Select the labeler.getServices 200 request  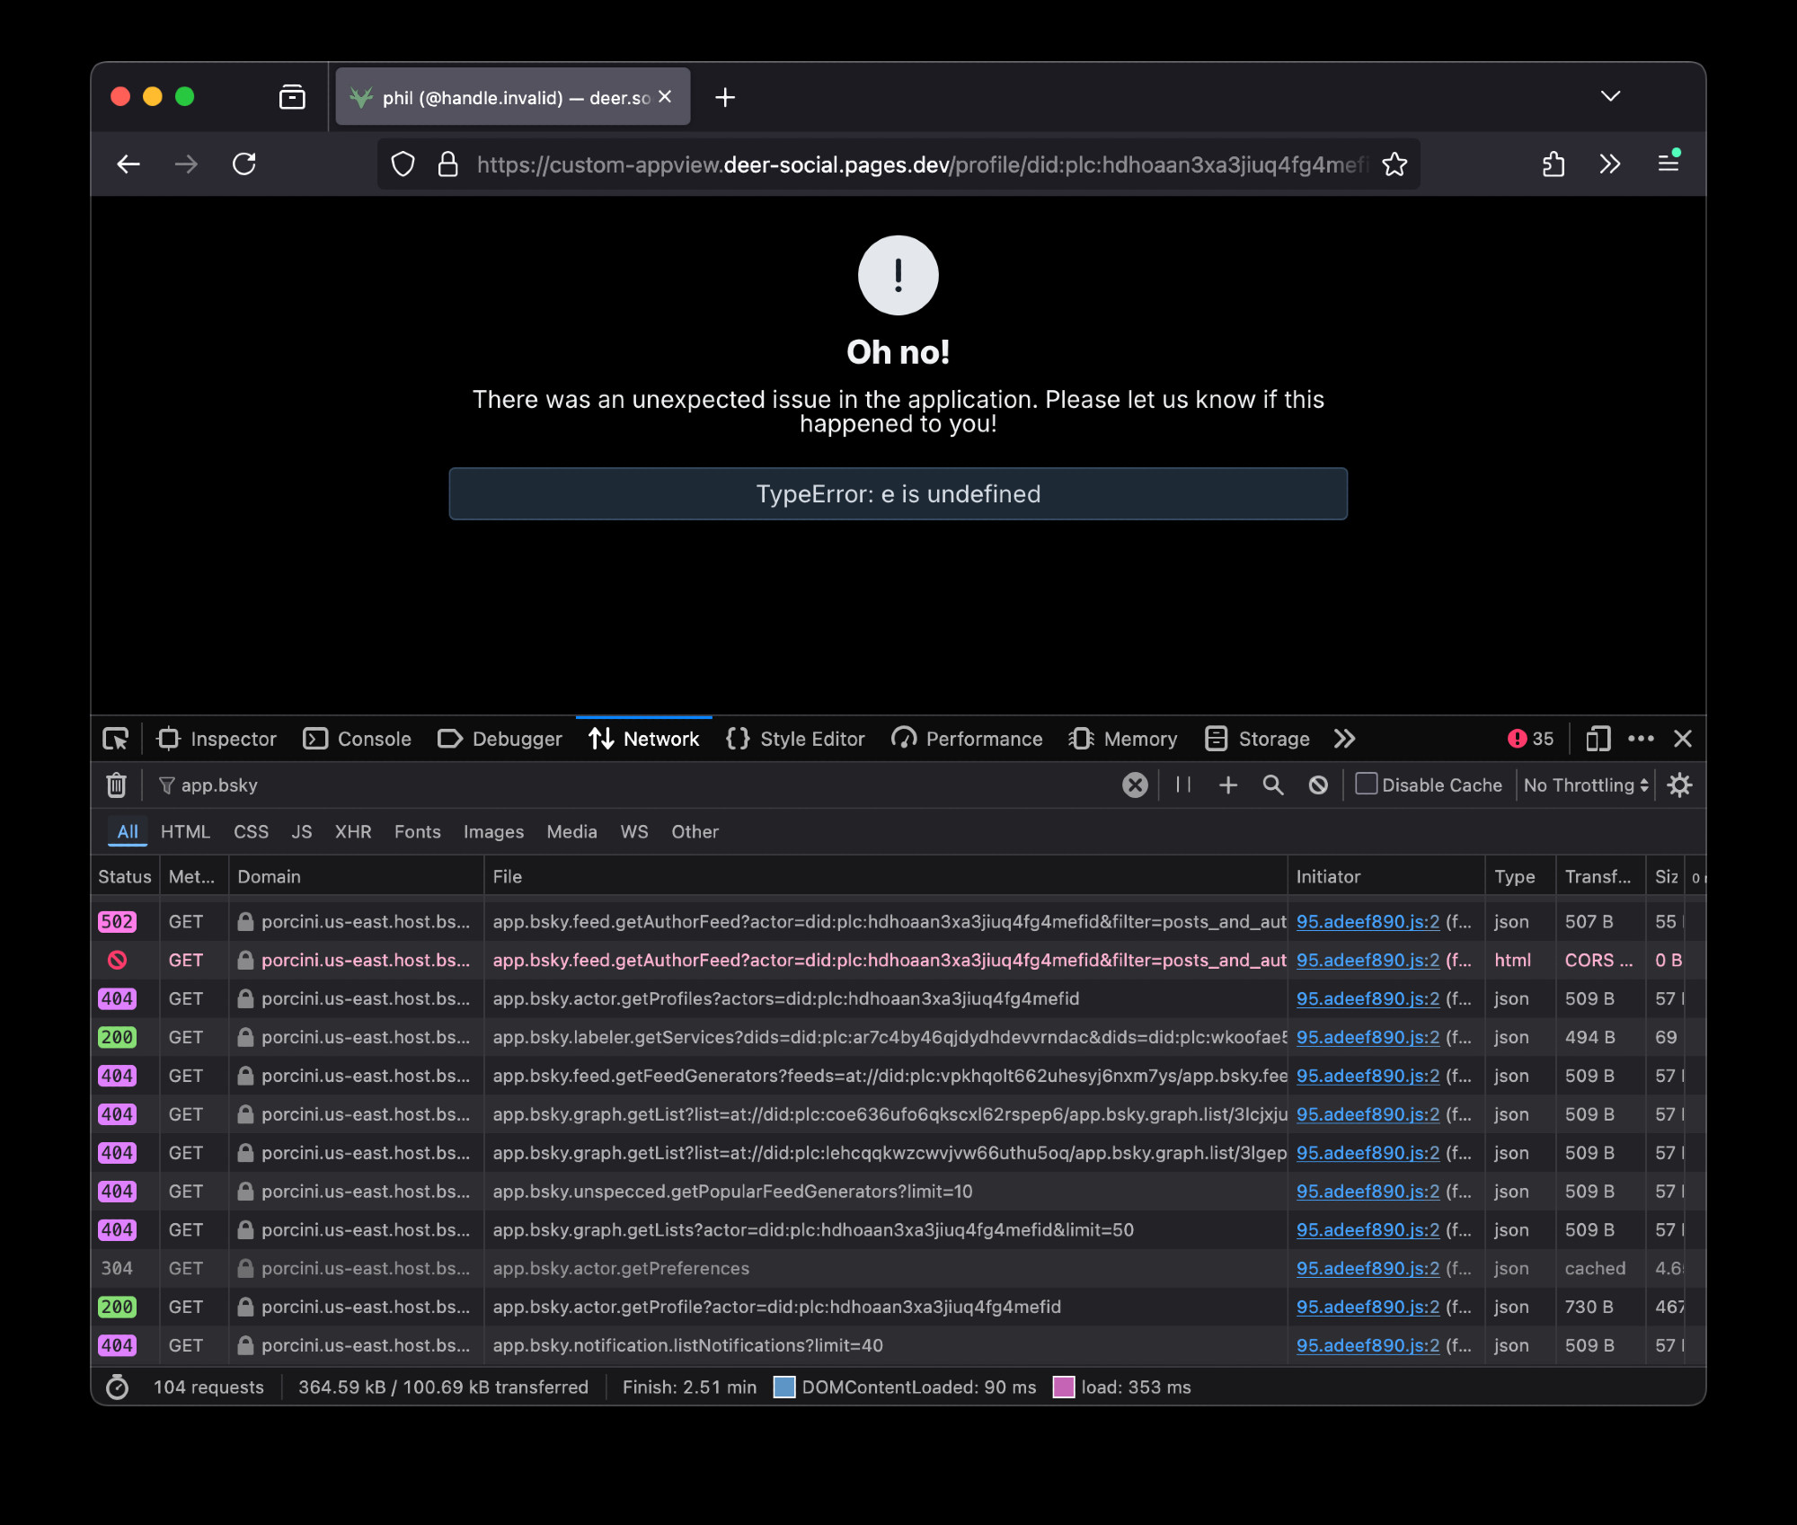(x=898, y=1038)
